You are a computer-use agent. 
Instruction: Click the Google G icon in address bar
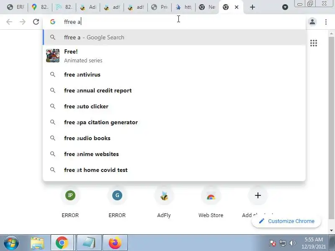[53, 22]
